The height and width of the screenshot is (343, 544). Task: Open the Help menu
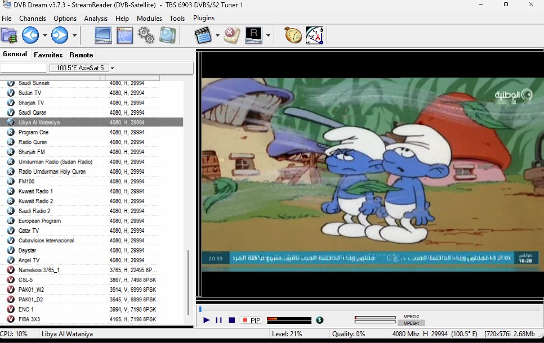pos(122,19)
